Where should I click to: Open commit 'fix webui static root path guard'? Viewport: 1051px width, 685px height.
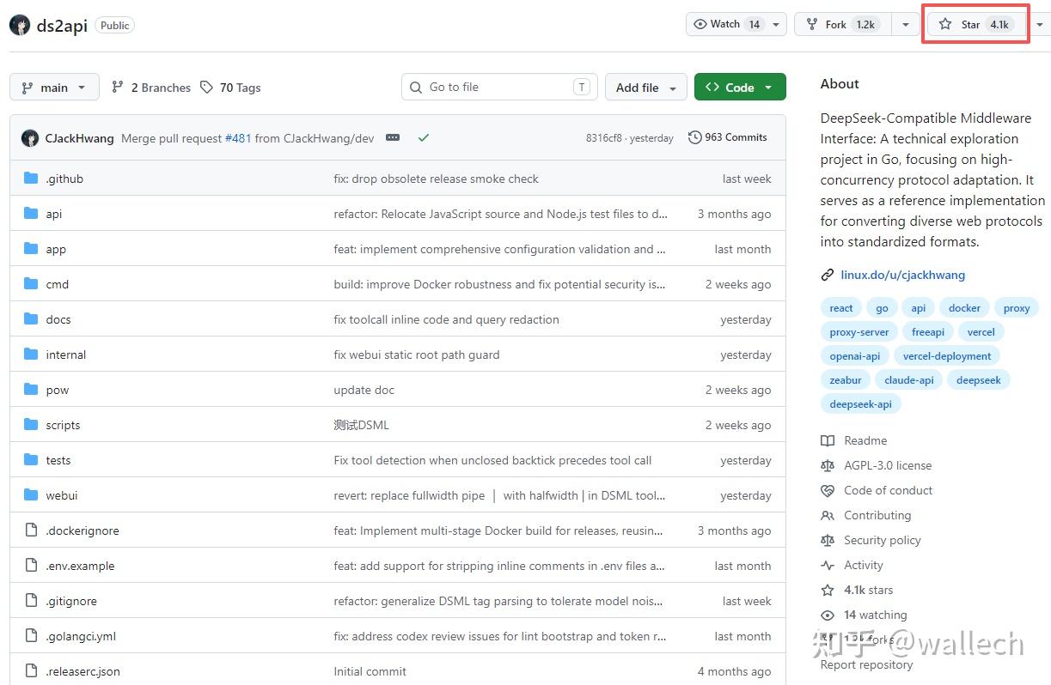pos(417,355)
